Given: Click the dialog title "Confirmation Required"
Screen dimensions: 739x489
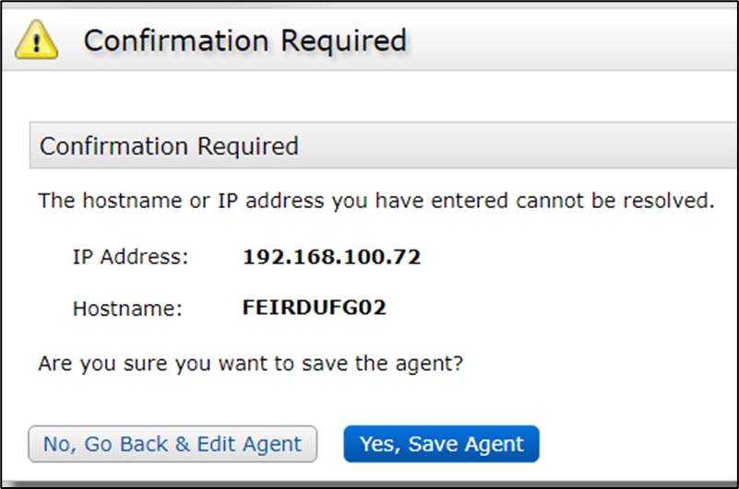Looking at the screenshot, I should (244, 41).
